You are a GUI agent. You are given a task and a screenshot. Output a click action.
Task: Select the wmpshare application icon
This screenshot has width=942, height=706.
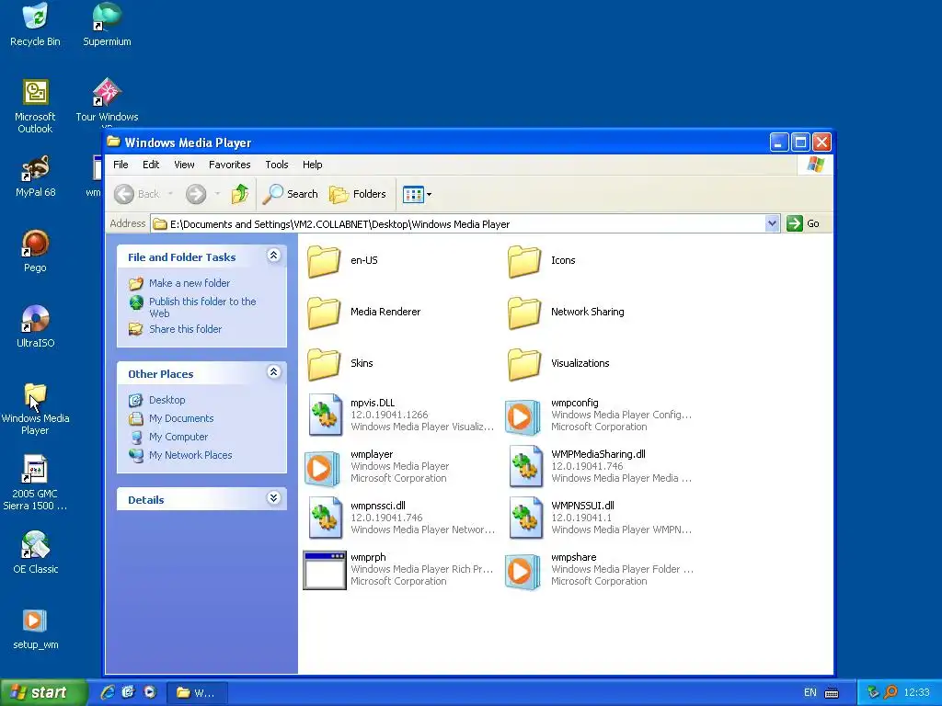[x=523, y=570]
